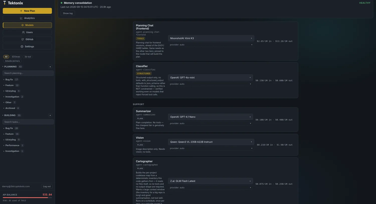Click the agent-cartographer identifier text
Image resolution: width=376 pixels, height=204 pixels.
click(147, 165)
